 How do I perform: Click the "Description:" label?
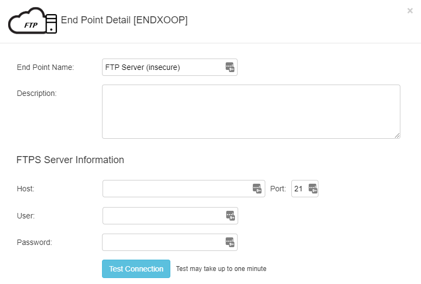point(37,93)
